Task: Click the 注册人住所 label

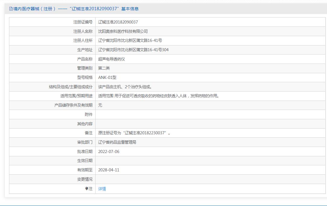Action: tap(83, 40)
